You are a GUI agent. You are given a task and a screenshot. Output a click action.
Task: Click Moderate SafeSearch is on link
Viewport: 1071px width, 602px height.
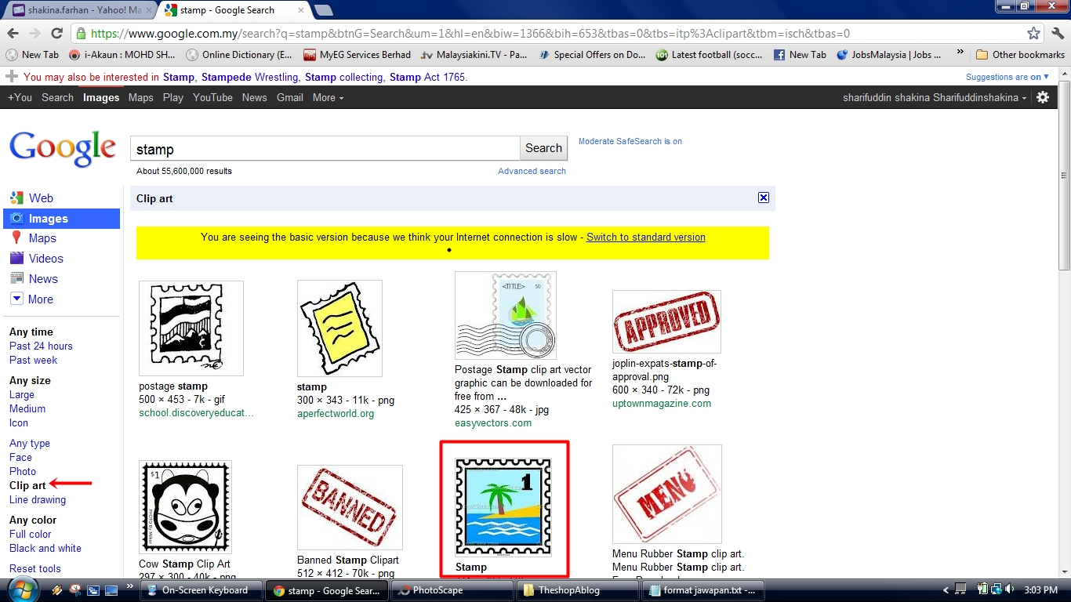[x=630, y=141]
